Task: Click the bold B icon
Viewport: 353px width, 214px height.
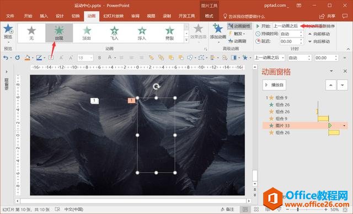Action: tap(99, 58)
